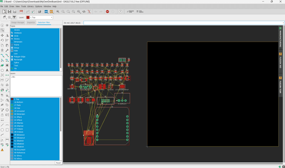285x168 pixels.
Task: Select the Move tool with cross arrows
Action: click(x=2, y=35)
